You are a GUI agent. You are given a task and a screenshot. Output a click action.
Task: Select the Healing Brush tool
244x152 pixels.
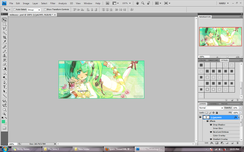tap(4, 47)
